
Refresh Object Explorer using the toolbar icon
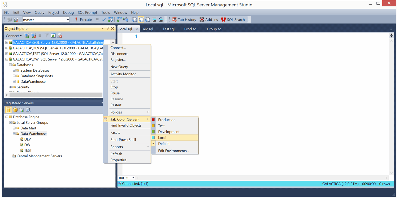coord(53,36)
